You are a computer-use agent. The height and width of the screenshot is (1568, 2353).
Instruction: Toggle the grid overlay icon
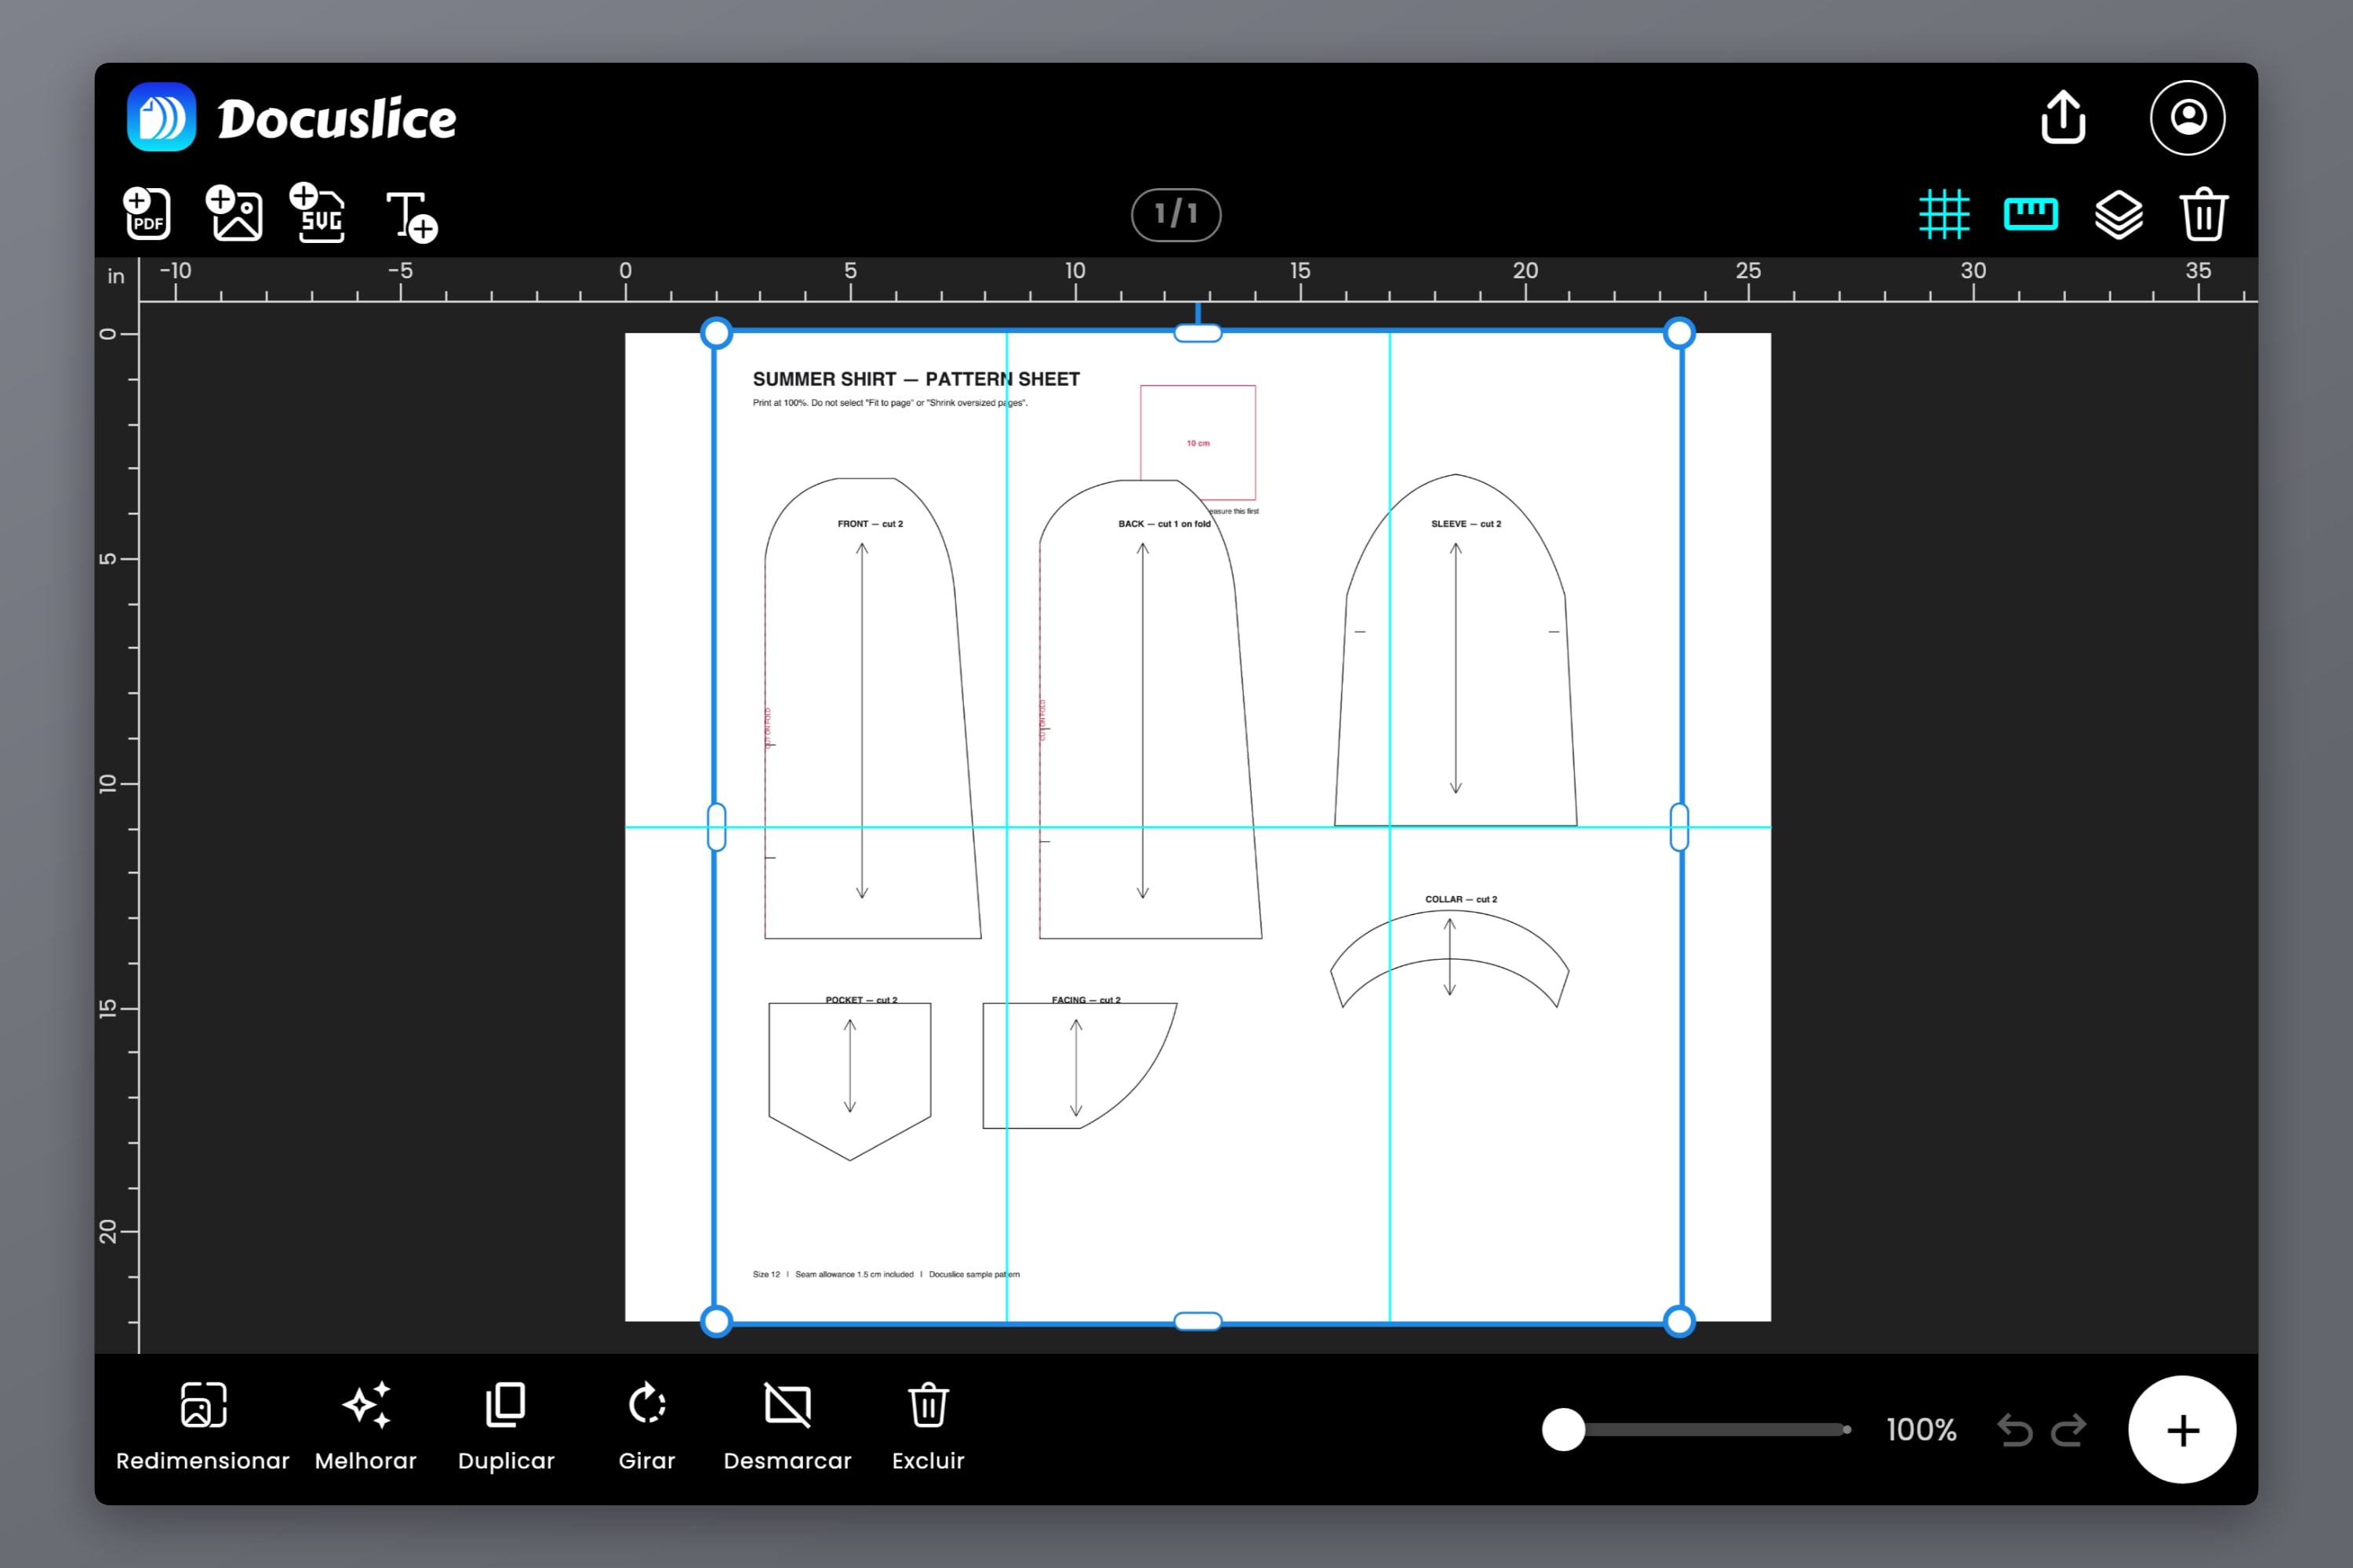click(1944, 214)
